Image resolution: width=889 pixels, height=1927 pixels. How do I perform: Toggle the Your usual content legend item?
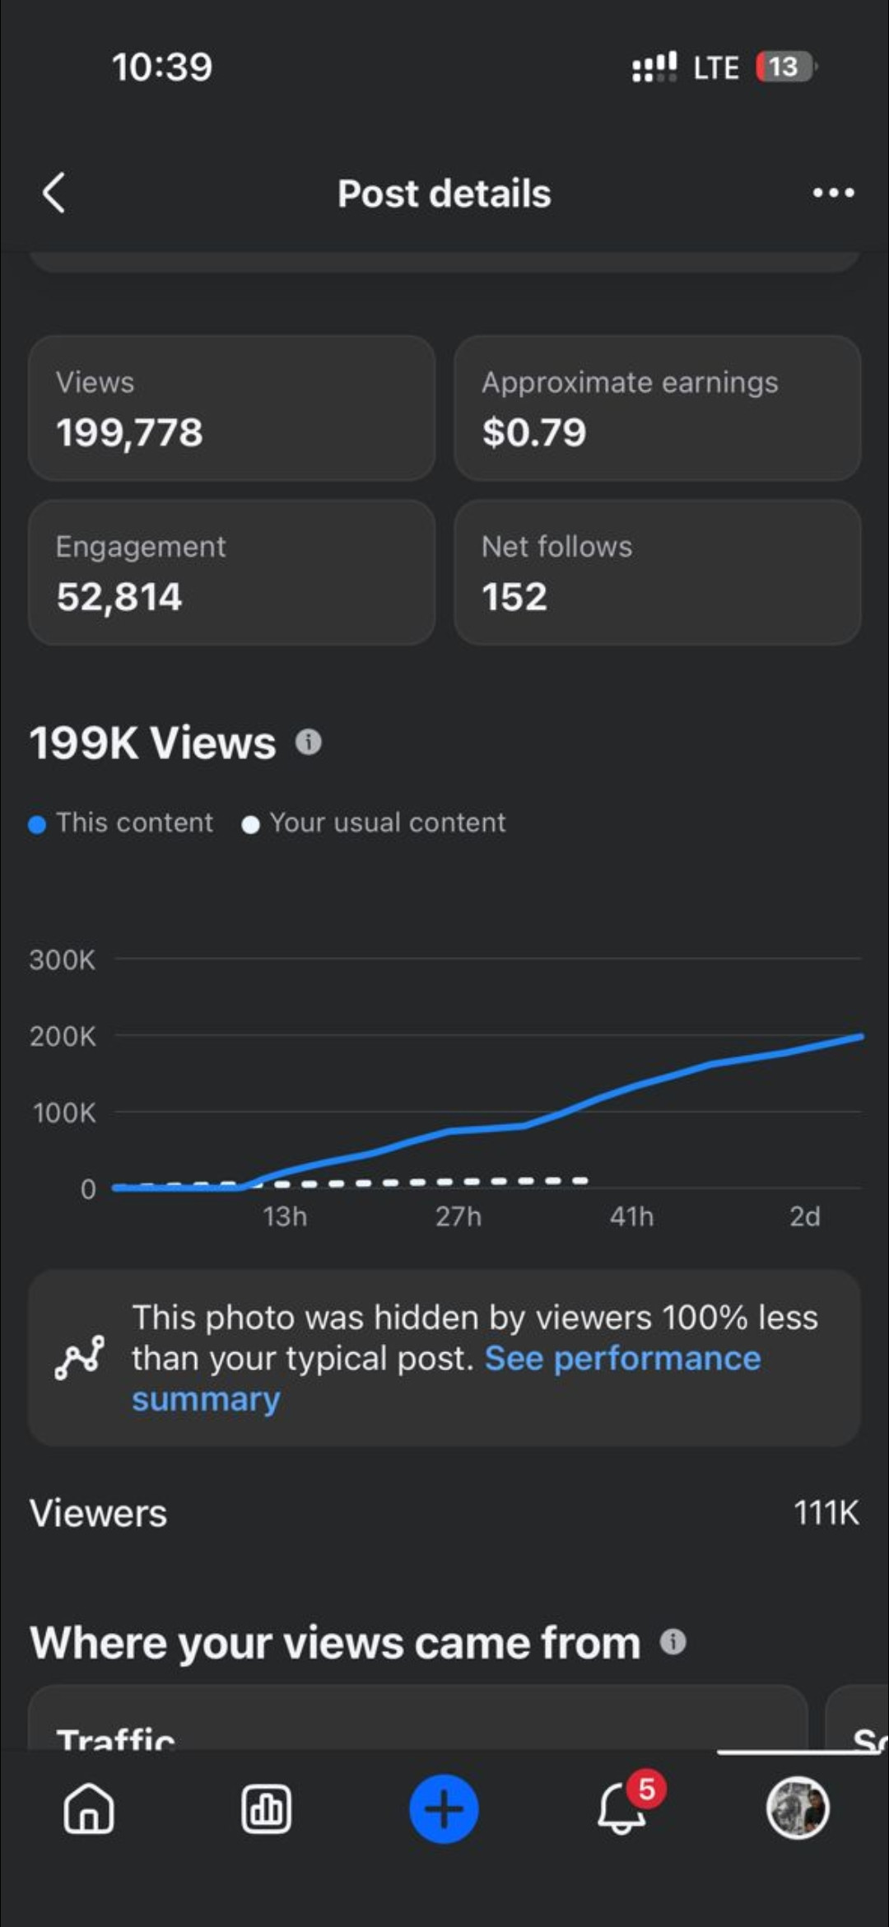tap(375, 823)
